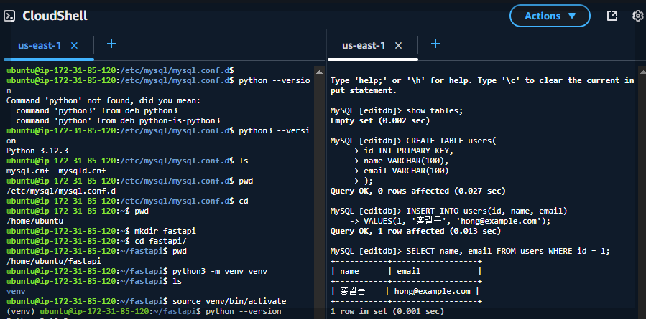
Task: Select the left pane us-east-1 tab
Action: (40, 45)
